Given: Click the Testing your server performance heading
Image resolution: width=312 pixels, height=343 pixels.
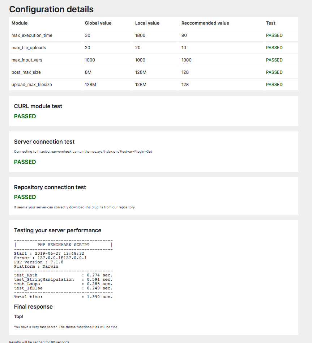Looking at the screenshot, I should tap(57, 230).
